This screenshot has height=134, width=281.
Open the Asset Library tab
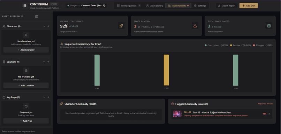[154, 6]
